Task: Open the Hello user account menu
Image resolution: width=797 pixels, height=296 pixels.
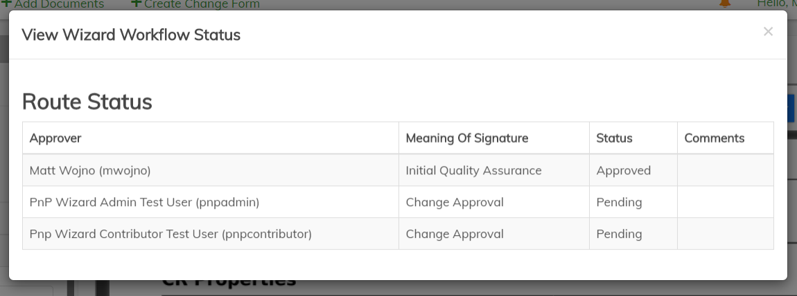Action: point(776,3)
